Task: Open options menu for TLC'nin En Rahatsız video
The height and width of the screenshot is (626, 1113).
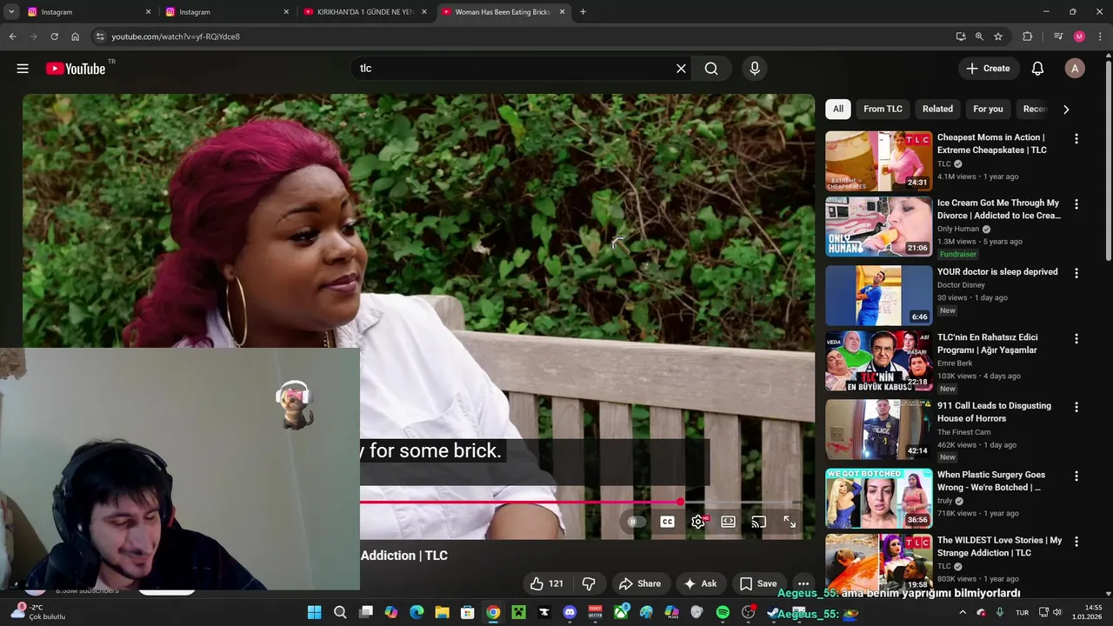Action: point(1076,338)
